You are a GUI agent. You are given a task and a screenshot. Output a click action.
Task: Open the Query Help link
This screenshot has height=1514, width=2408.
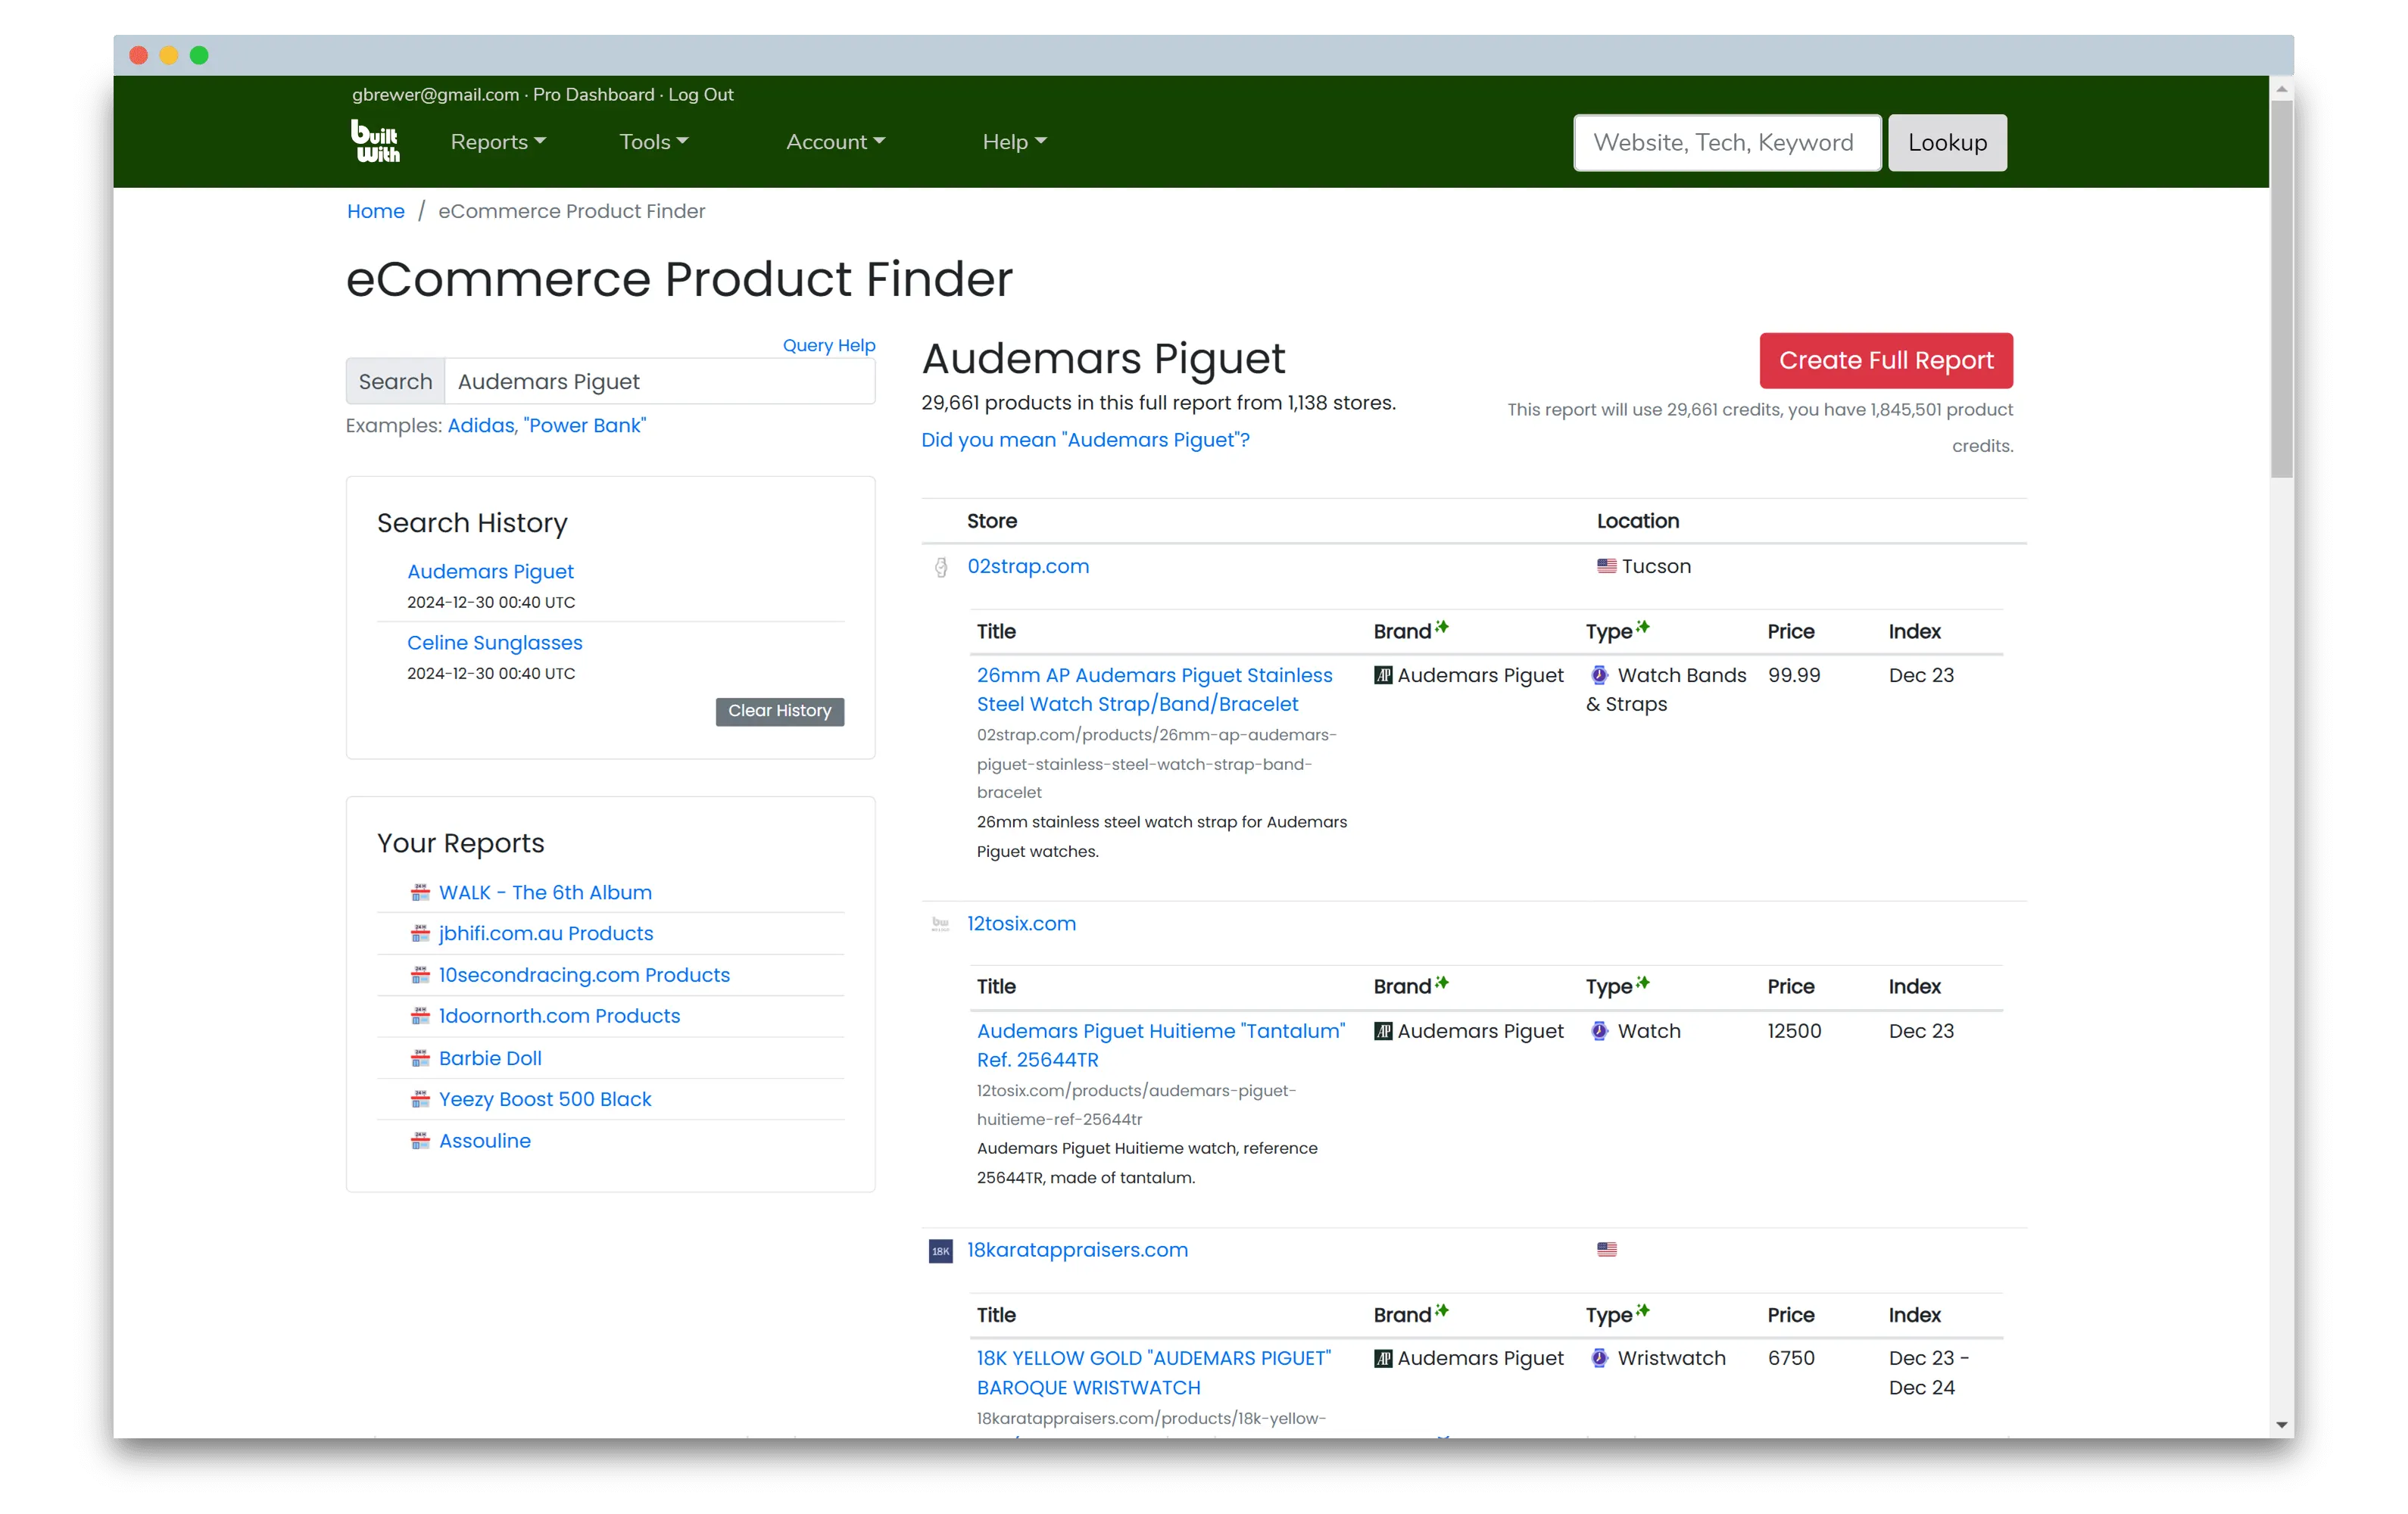point(828,345)
